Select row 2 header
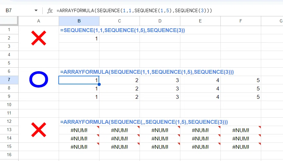The height and width of the screenshot is (161, 283). (9, 38)
